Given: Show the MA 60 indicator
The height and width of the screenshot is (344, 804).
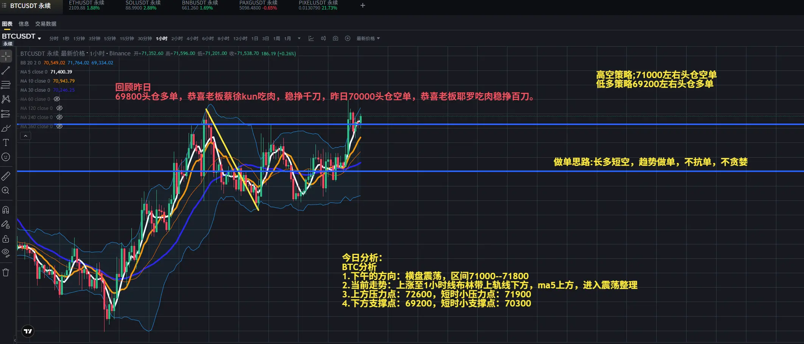Looking at the screenshot, I should [57, 99].
